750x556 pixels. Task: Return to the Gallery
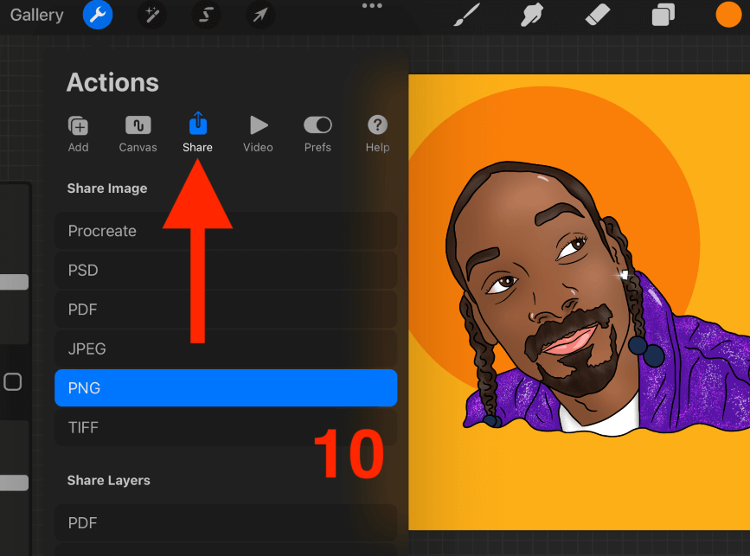[x=36, y=15]
